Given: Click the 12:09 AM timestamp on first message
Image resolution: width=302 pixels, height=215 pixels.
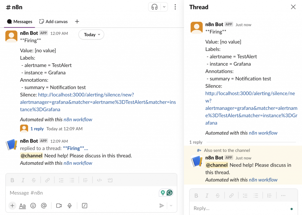Looking at the screenshot, I should click(x=59, y=33).
